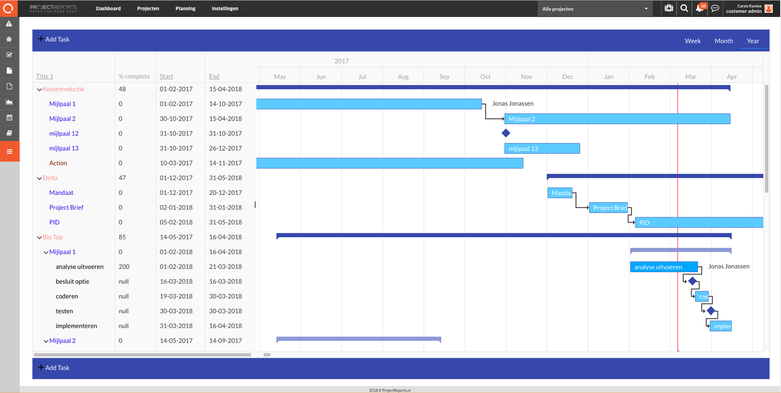
Task: Click the PID Gantt bar
Action: tap(699, 222)
